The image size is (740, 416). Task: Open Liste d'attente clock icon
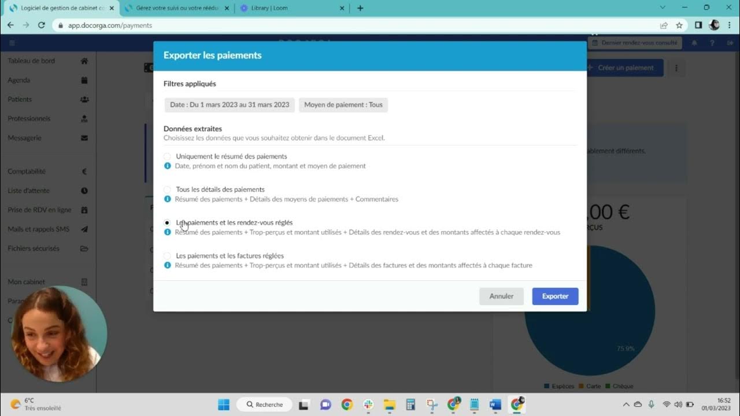[x=84, y=191]
